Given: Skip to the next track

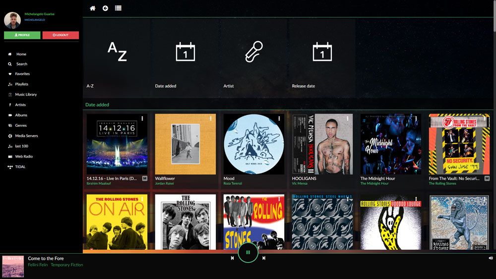Looking at the screenshot, I should [264, 258].
